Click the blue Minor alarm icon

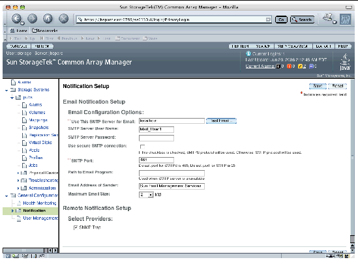coord(311,66)
